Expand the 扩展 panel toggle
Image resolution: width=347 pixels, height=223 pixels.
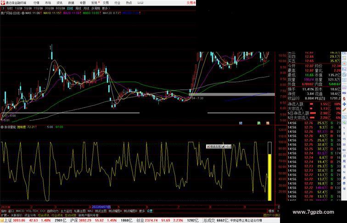click(x=5, y=215)
